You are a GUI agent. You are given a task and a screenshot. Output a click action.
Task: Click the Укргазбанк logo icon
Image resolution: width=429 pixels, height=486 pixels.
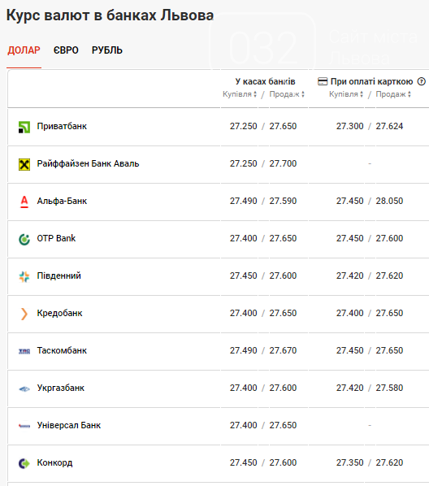click(x=24, y=388)
